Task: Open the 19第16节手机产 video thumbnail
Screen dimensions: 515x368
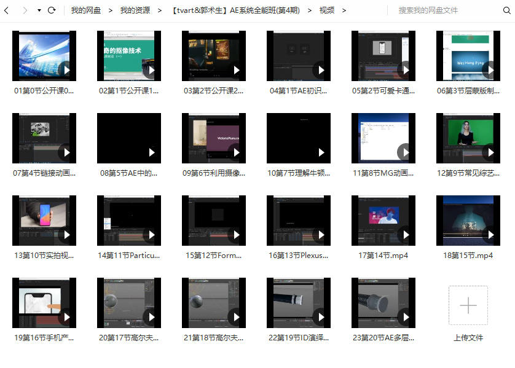Action: [44, 303]
